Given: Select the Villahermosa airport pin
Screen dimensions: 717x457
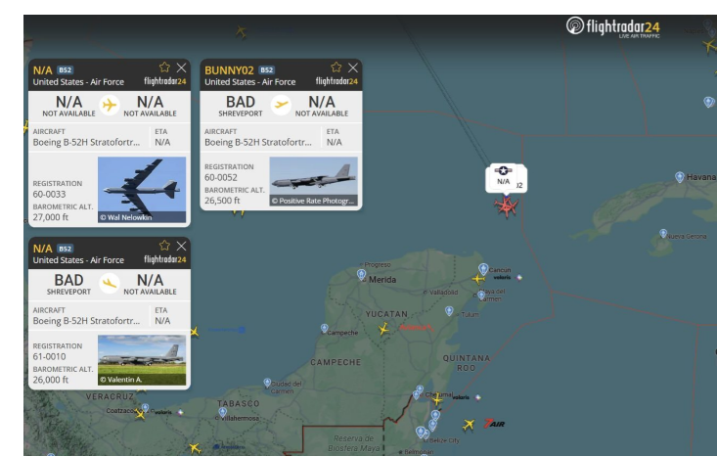Looking at the screenshot, I should pos(222,412).
